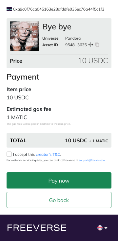Click the Payment section heading

(23, 77)
